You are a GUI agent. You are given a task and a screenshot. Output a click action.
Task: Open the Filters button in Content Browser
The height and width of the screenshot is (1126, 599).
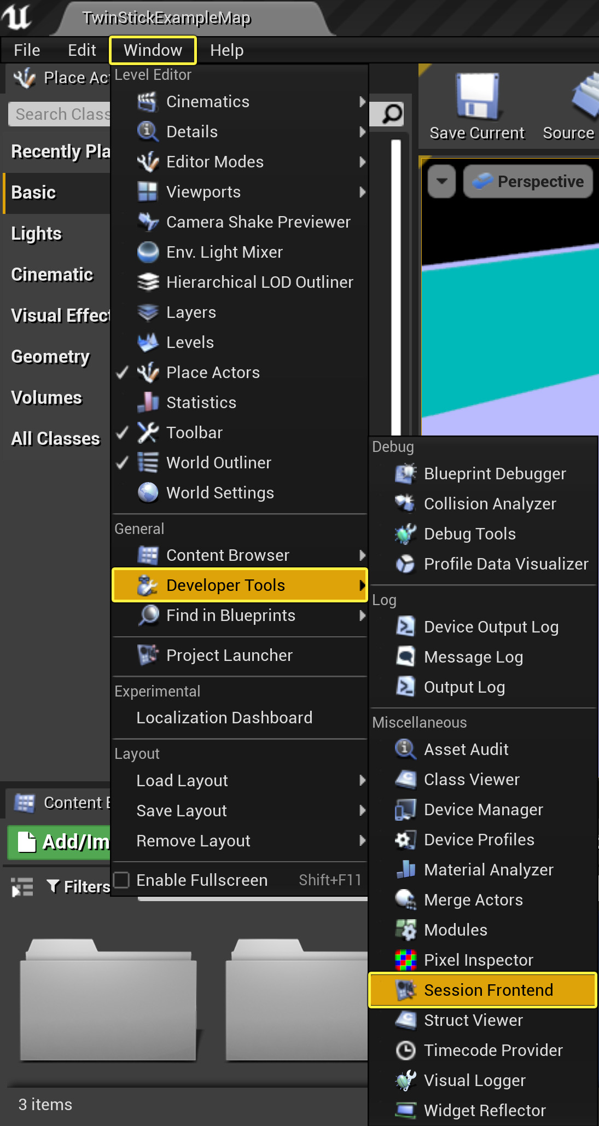(x=79, y=886)
